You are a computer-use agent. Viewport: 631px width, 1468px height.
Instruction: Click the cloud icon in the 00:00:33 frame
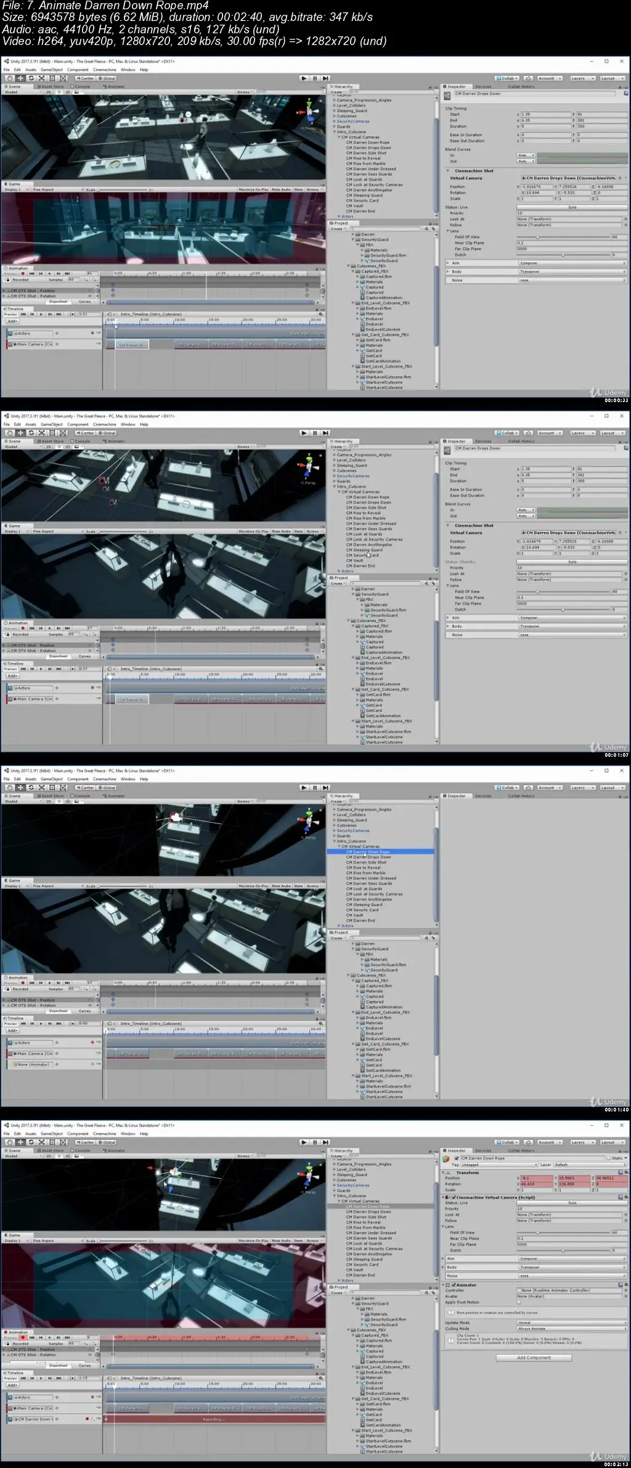528,78
